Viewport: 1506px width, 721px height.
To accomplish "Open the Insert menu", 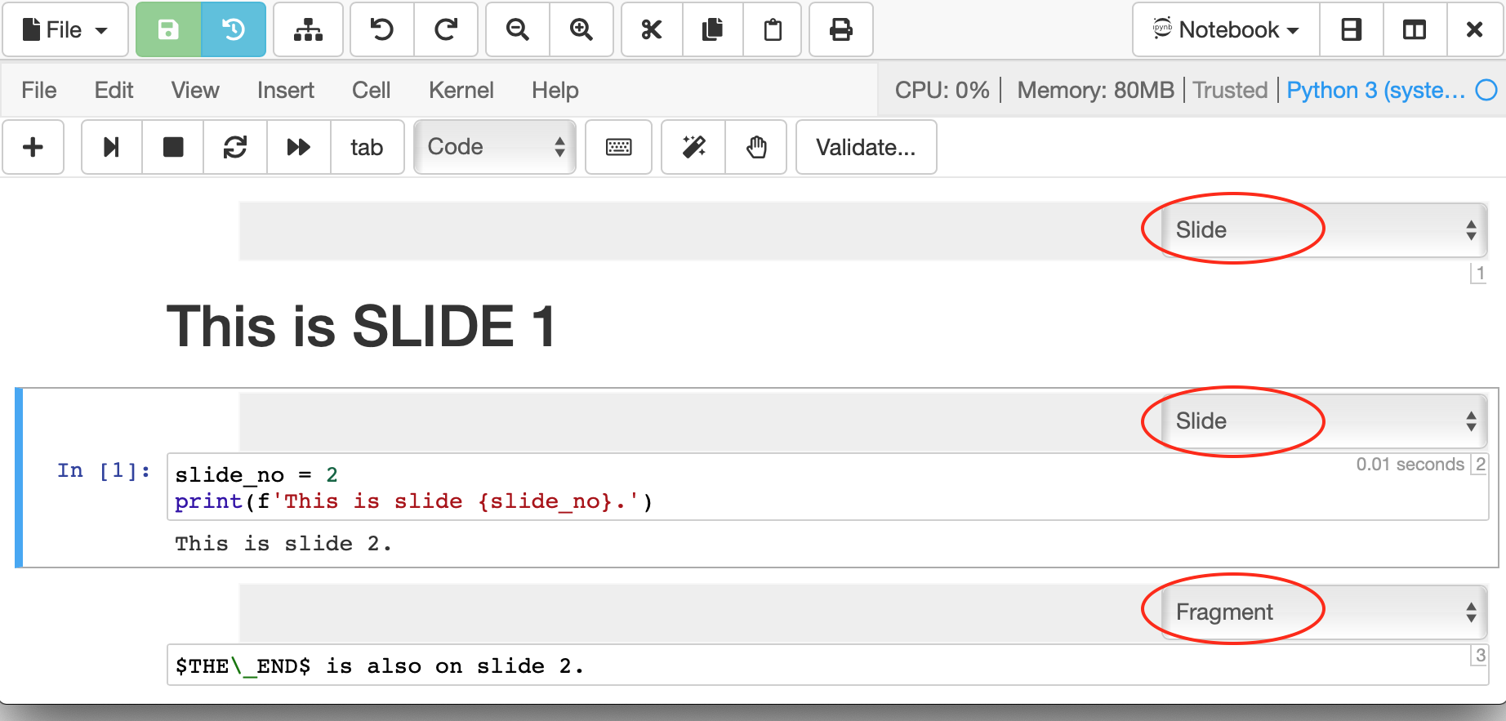I will [x=285, y=90].
